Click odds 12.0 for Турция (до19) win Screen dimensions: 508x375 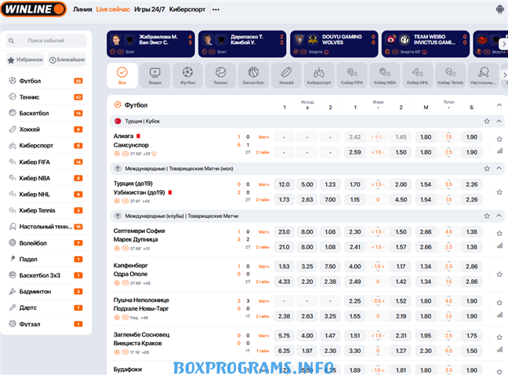coord(284,184)
